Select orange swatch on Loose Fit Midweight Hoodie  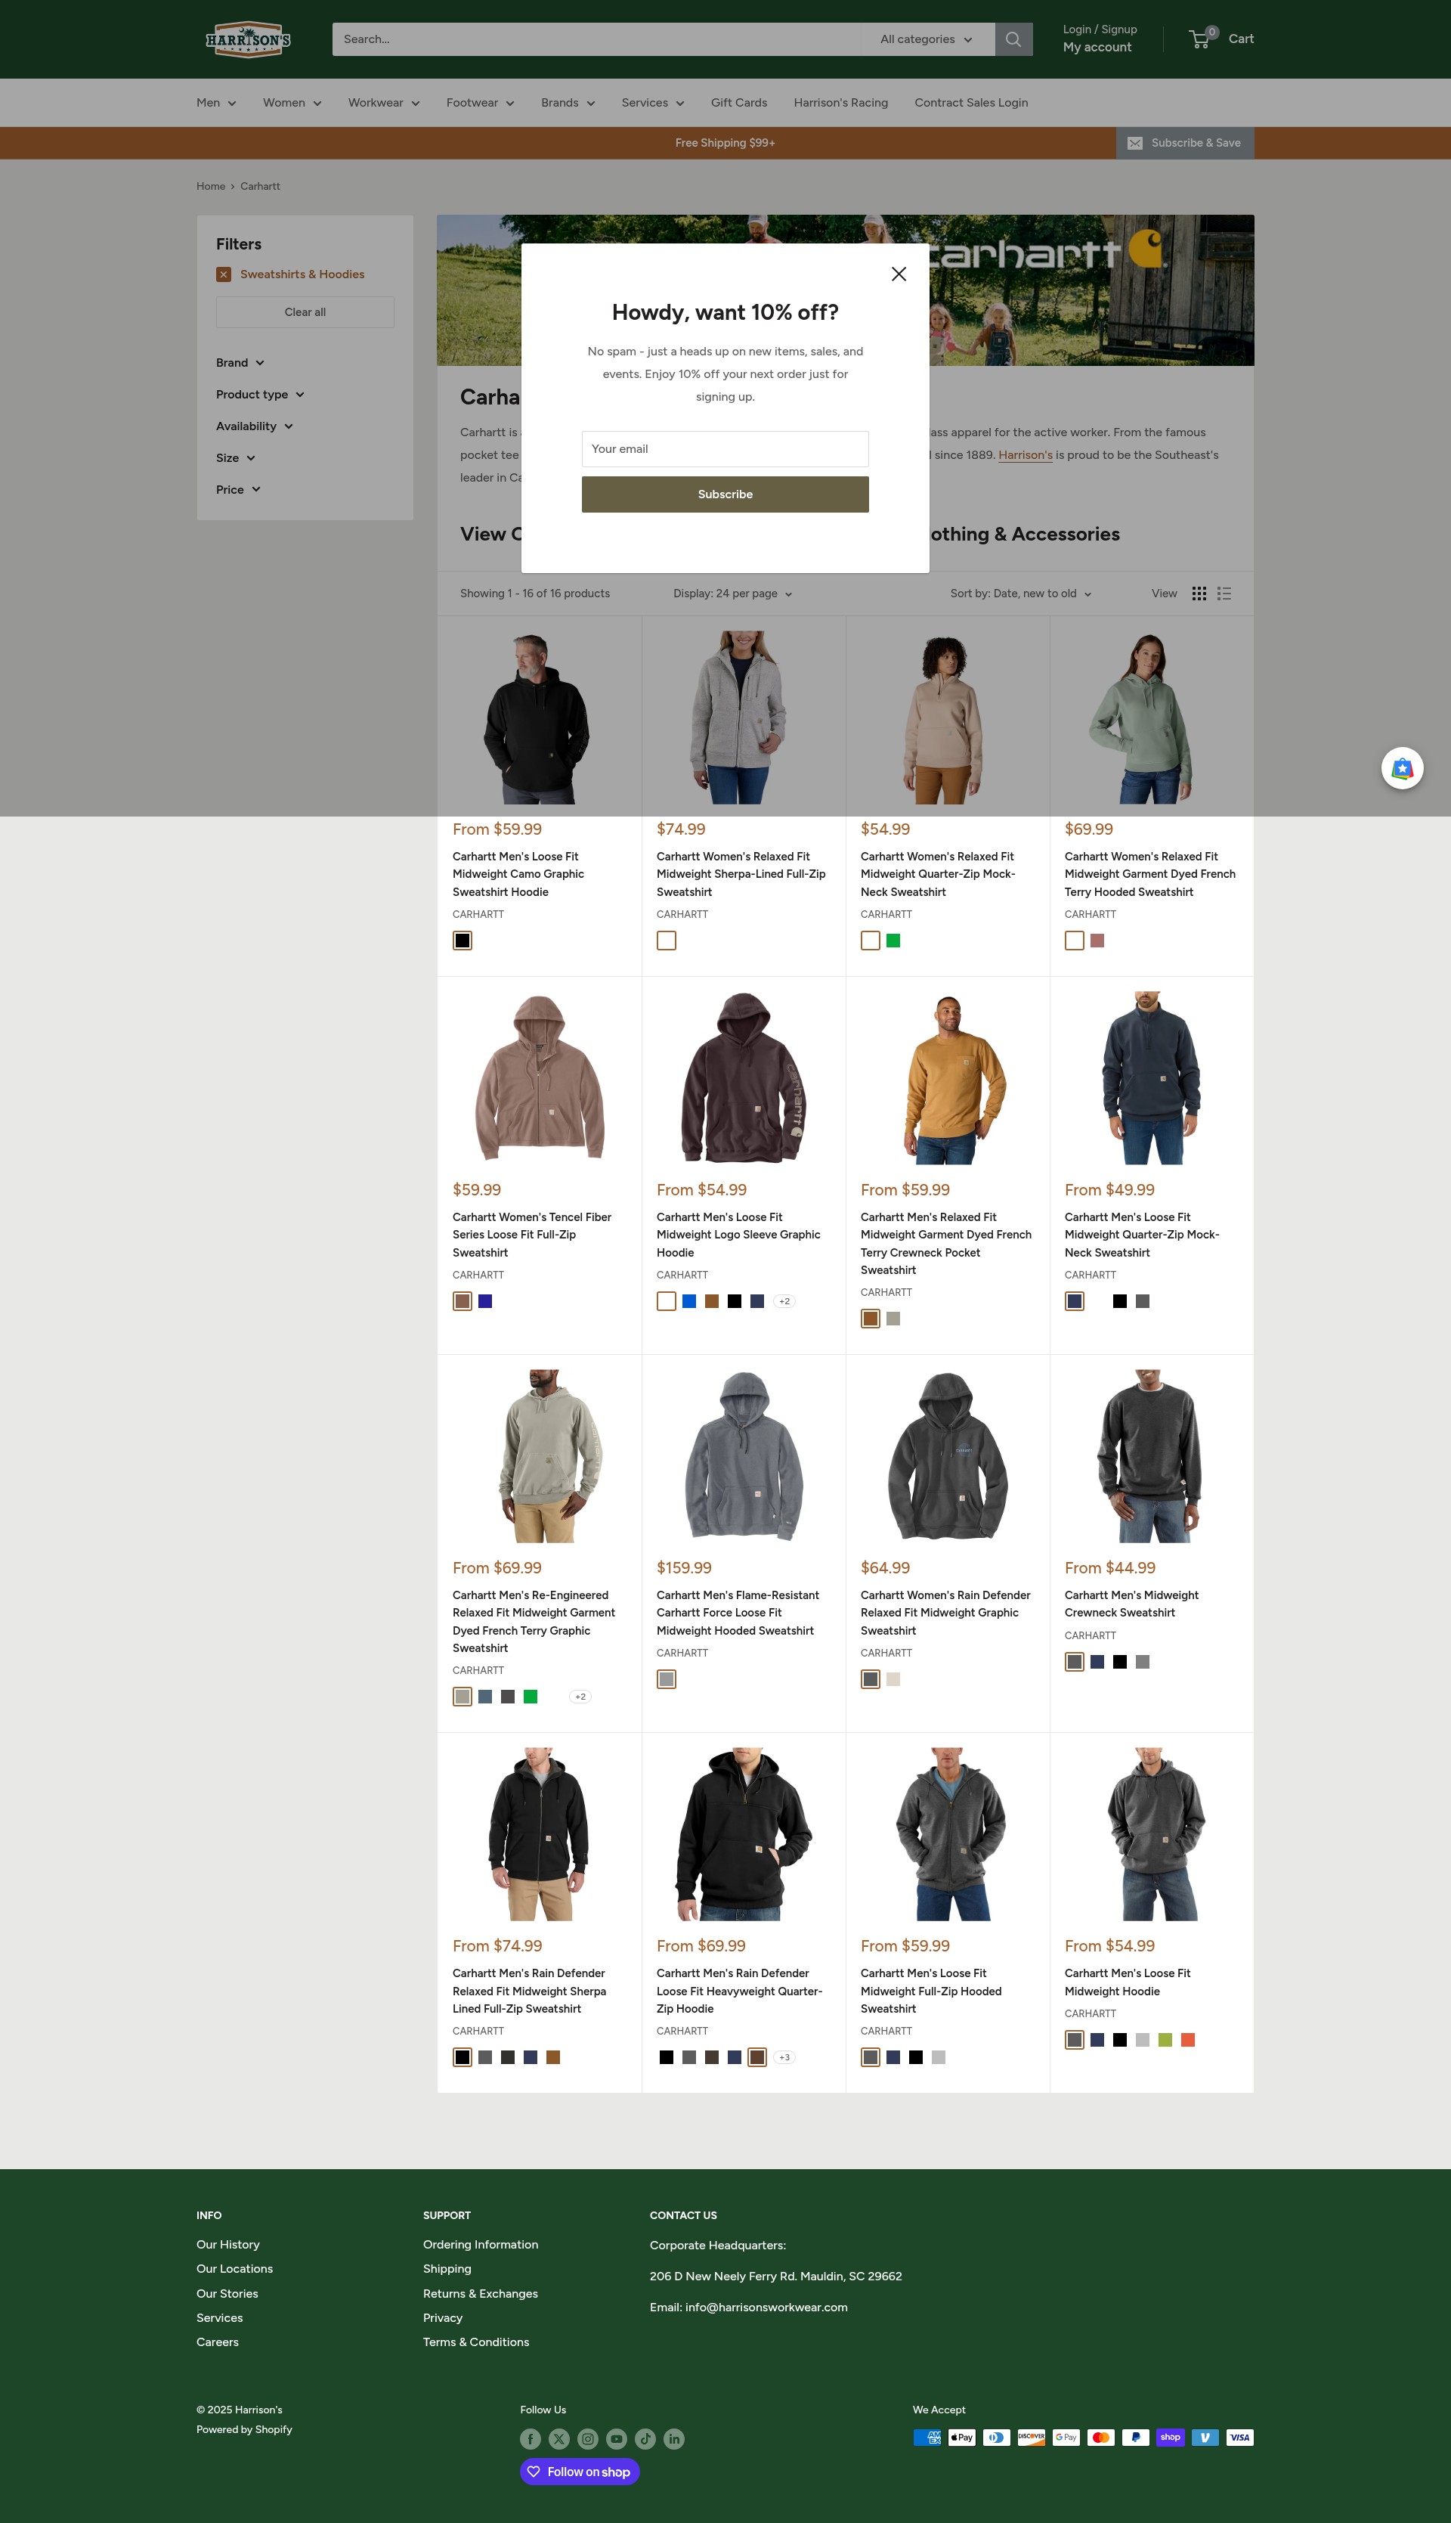(1188, 2040)
